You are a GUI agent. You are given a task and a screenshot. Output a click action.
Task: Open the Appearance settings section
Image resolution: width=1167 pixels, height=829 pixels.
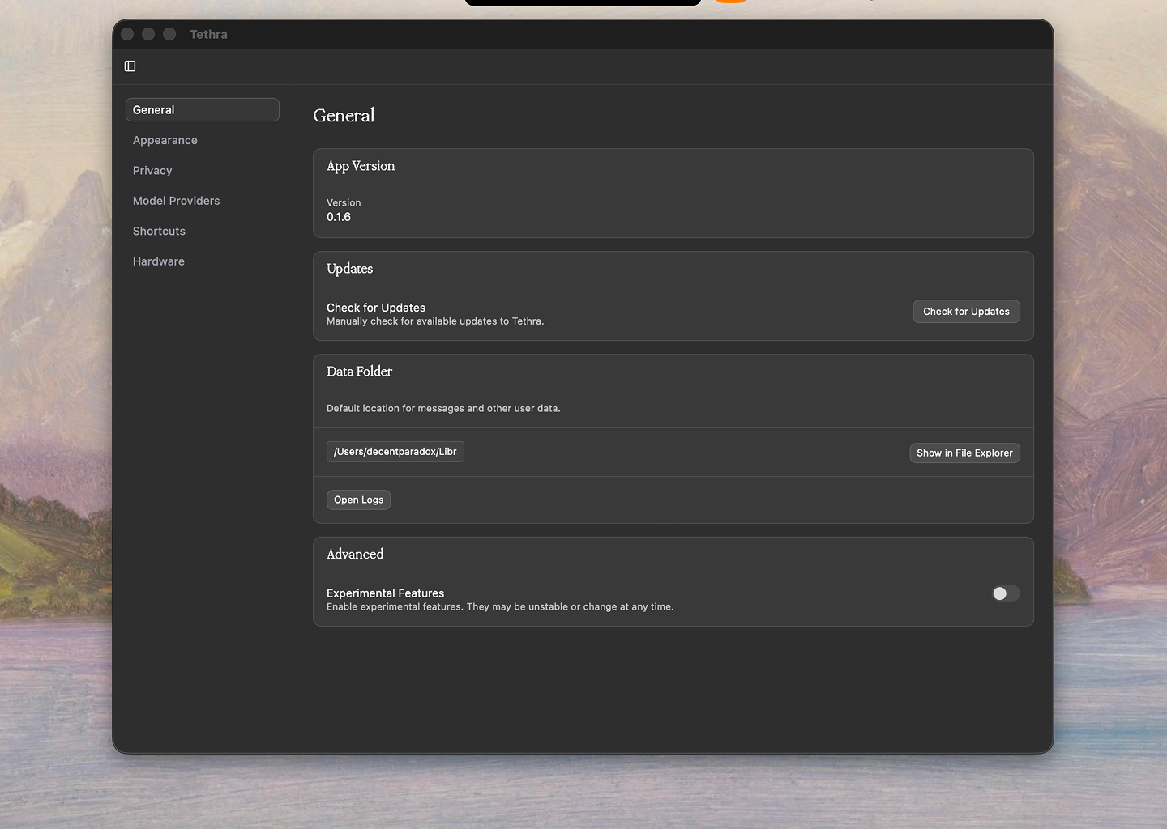click(165, 140)
